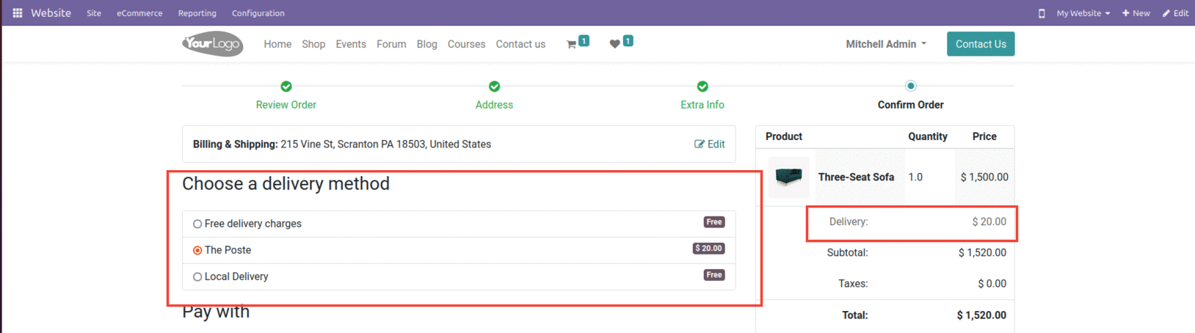Open the Forum page
The width and height of the screenshot is (1195, 333).
[x=391, y=44]
